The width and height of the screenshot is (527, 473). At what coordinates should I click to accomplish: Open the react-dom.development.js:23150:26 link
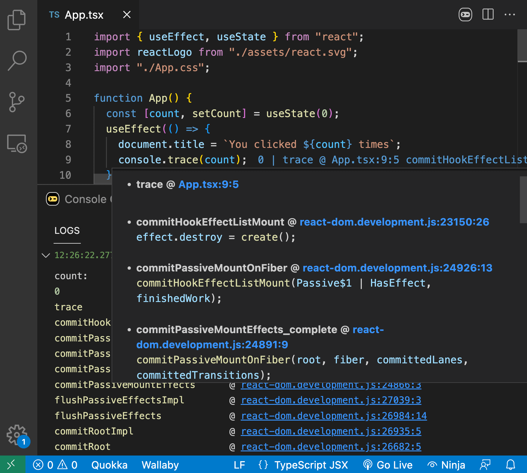[394, 222]
